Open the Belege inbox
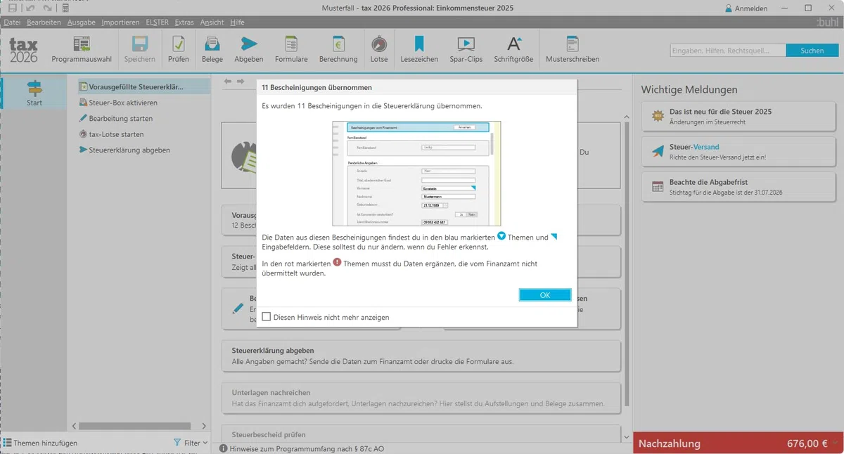844x454 pixels. tap(212, 49)
